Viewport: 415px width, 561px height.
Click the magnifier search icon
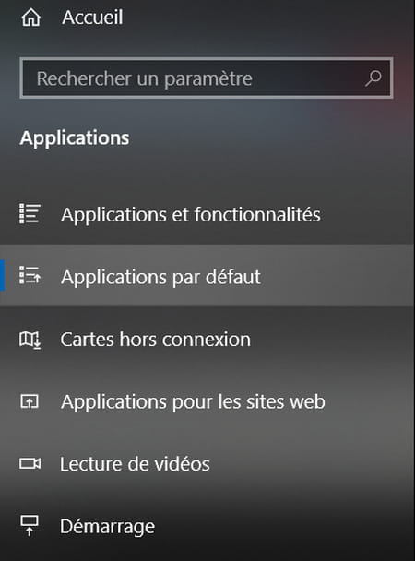pos(373,78)
